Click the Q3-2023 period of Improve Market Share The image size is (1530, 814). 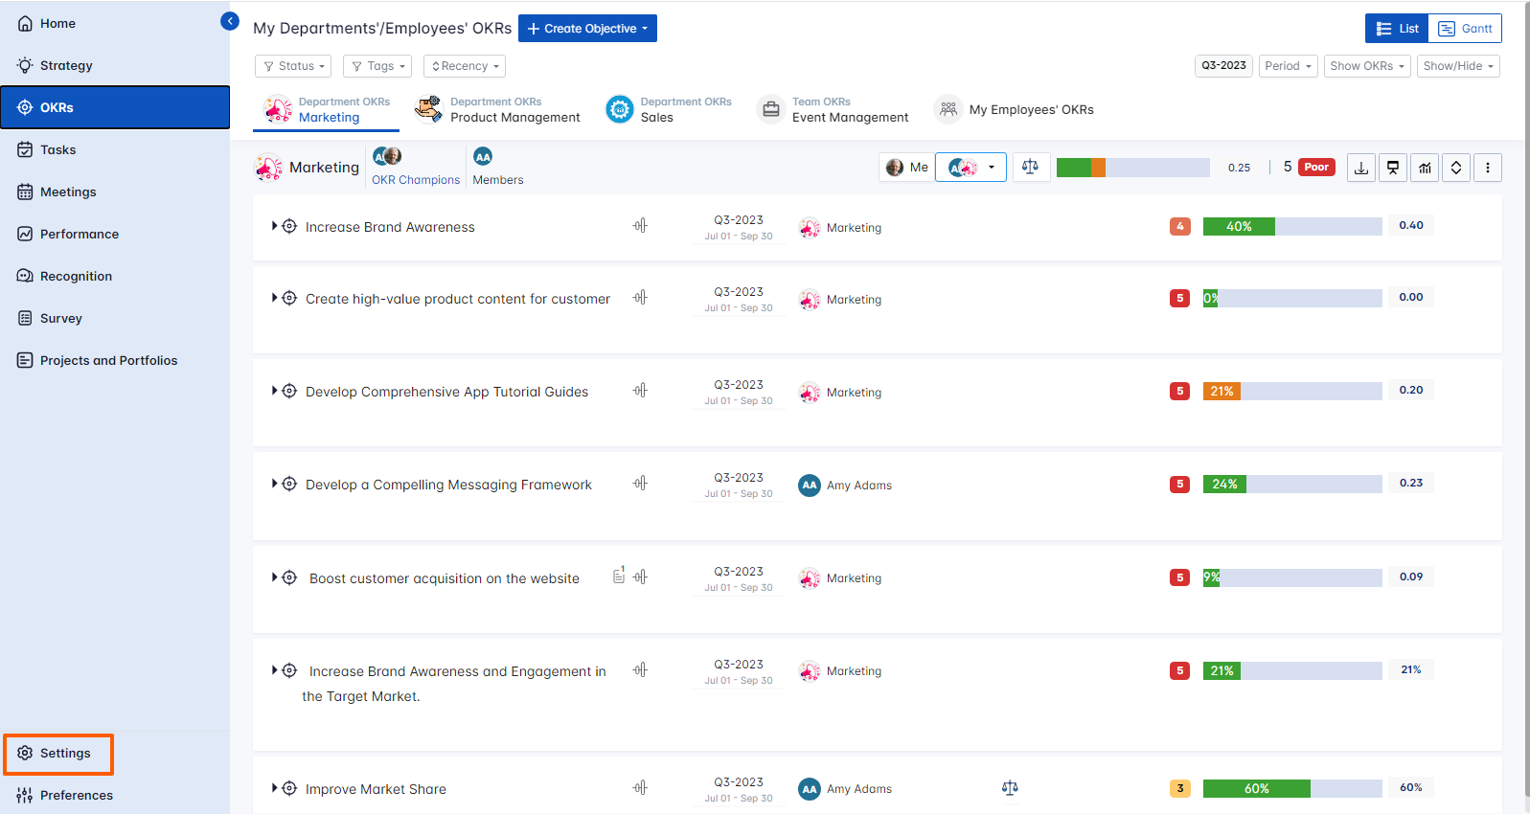click(x=738, y=782)
